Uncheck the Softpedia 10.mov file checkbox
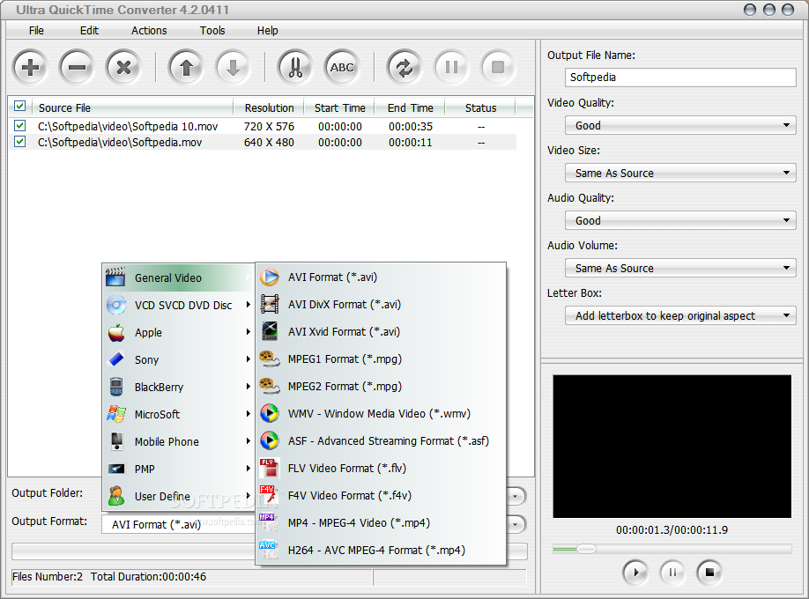This screenshot has width=809, height=599. click(x=20, y=125)
